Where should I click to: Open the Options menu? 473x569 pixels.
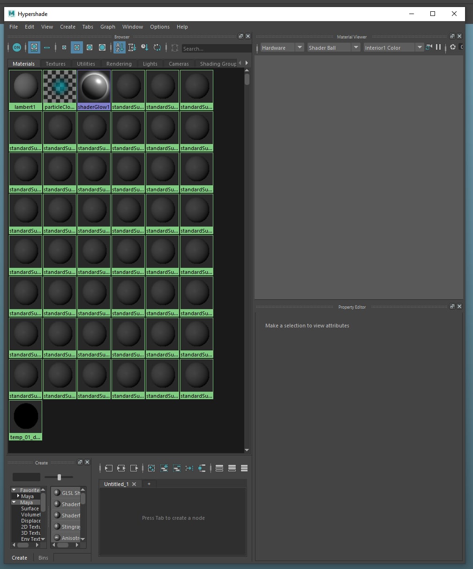pos(160,27)
